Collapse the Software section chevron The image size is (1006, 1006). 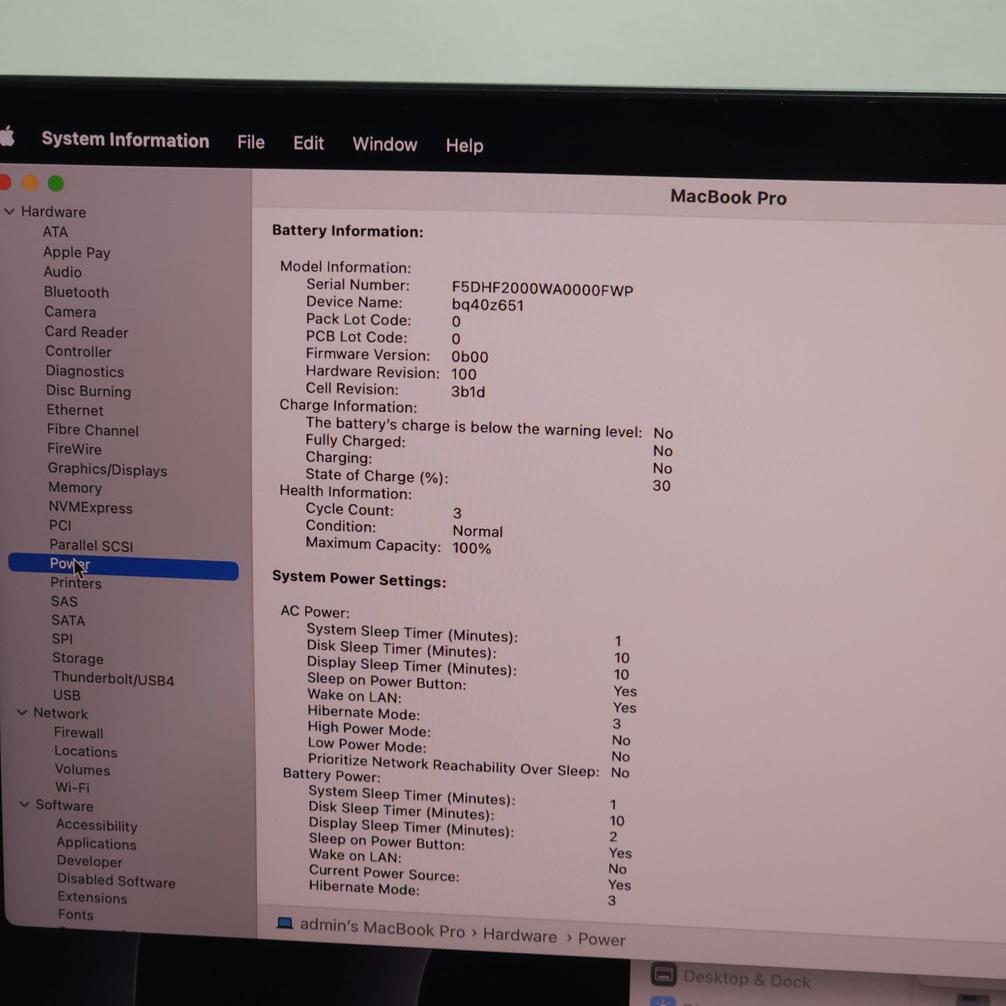coord(24,804)
